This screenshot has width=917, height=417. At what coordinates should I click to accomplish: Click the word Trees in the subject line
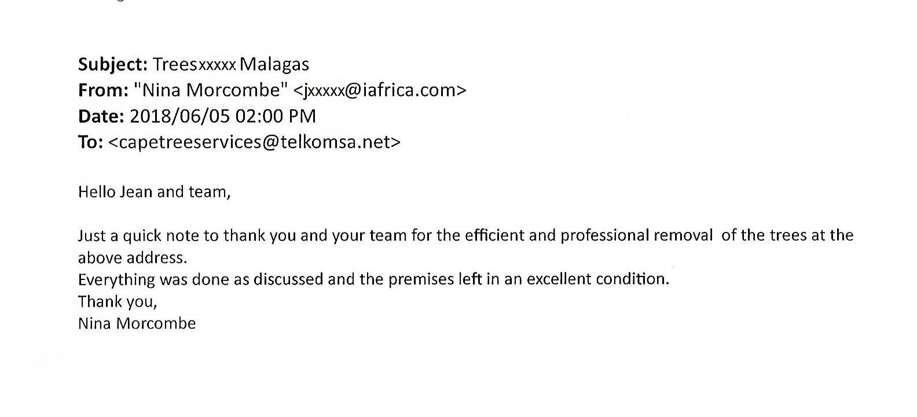click(175, 64)
